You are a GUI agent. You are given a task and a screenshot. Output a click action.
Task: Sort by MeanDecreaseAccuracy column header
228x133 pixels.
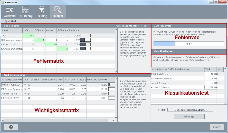[x=97, y=79]
